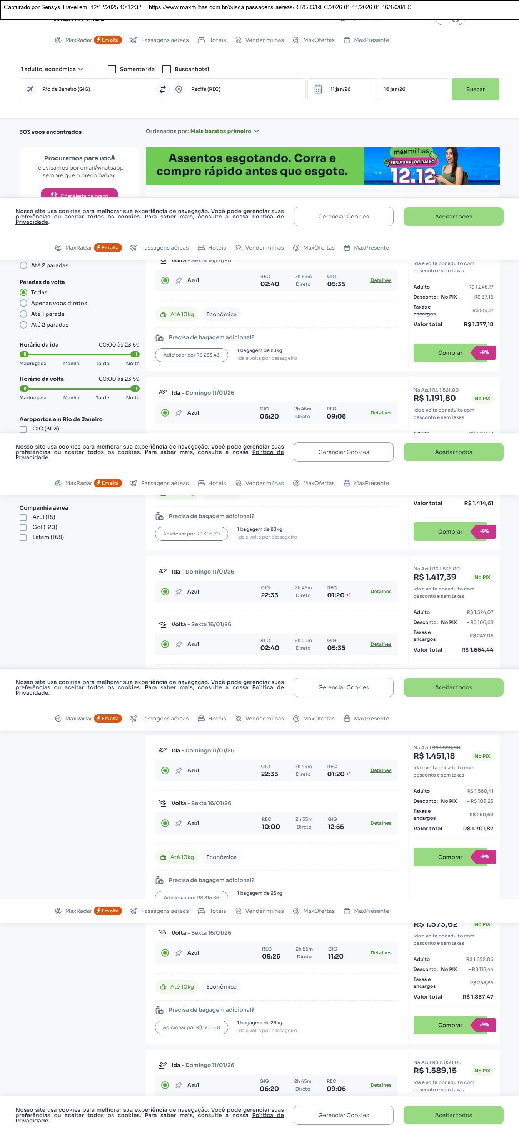Pin the 10:00 REC return flight

point(179,823)
